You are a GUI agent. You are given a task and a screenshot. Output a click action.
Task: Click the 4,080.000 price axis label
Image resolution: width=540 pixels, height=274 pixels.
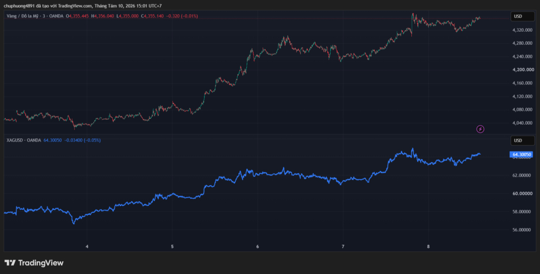[x=523, y=110]
